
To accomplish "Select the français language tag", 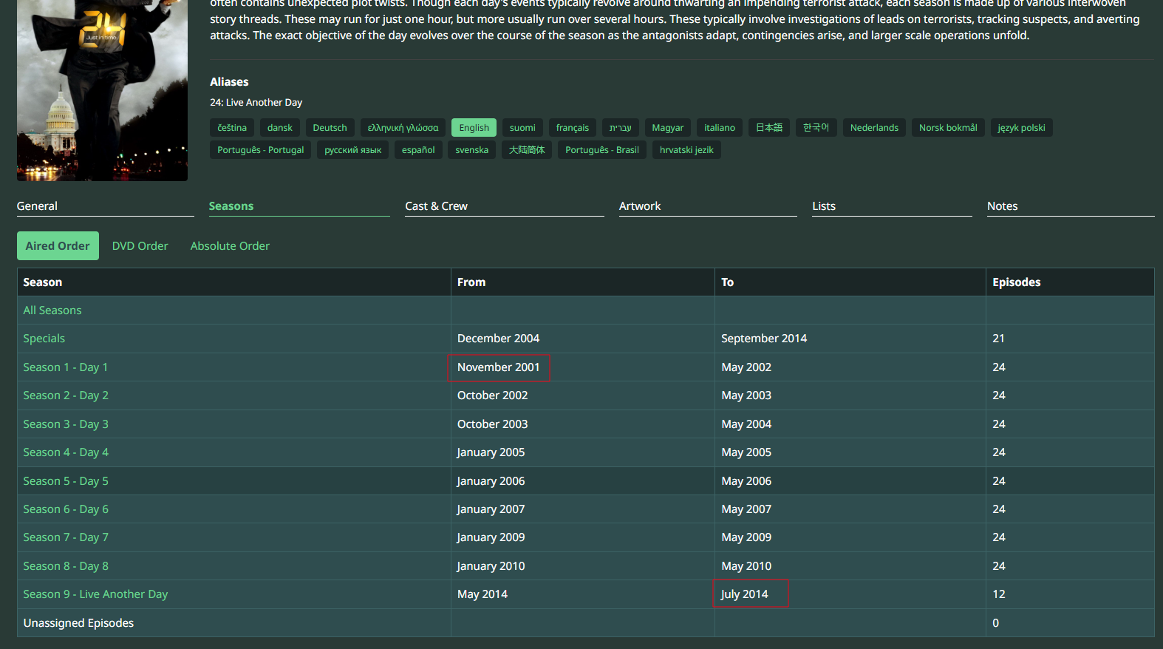I will (x=572, y=128).
